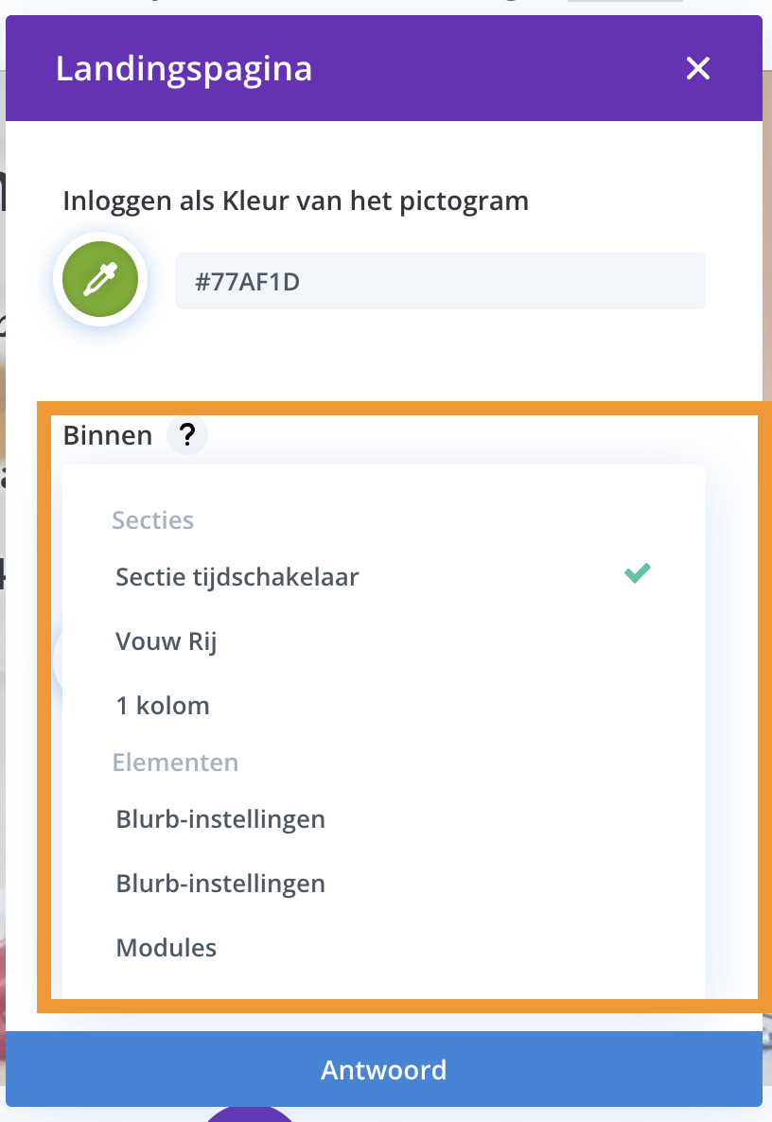
Task: Click the blue Antwoord button
Action: tap(384, 1069)
